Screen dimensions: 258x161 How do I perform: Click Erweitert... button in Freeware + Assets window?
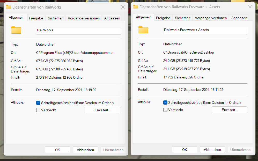229,110
